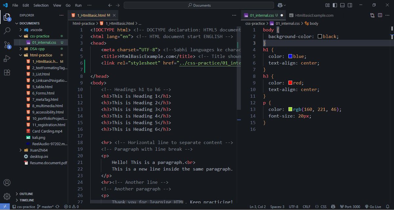Open the Edit menu
Image resolution: width=394 pixels, height=210 pixels.
[26, 5]
